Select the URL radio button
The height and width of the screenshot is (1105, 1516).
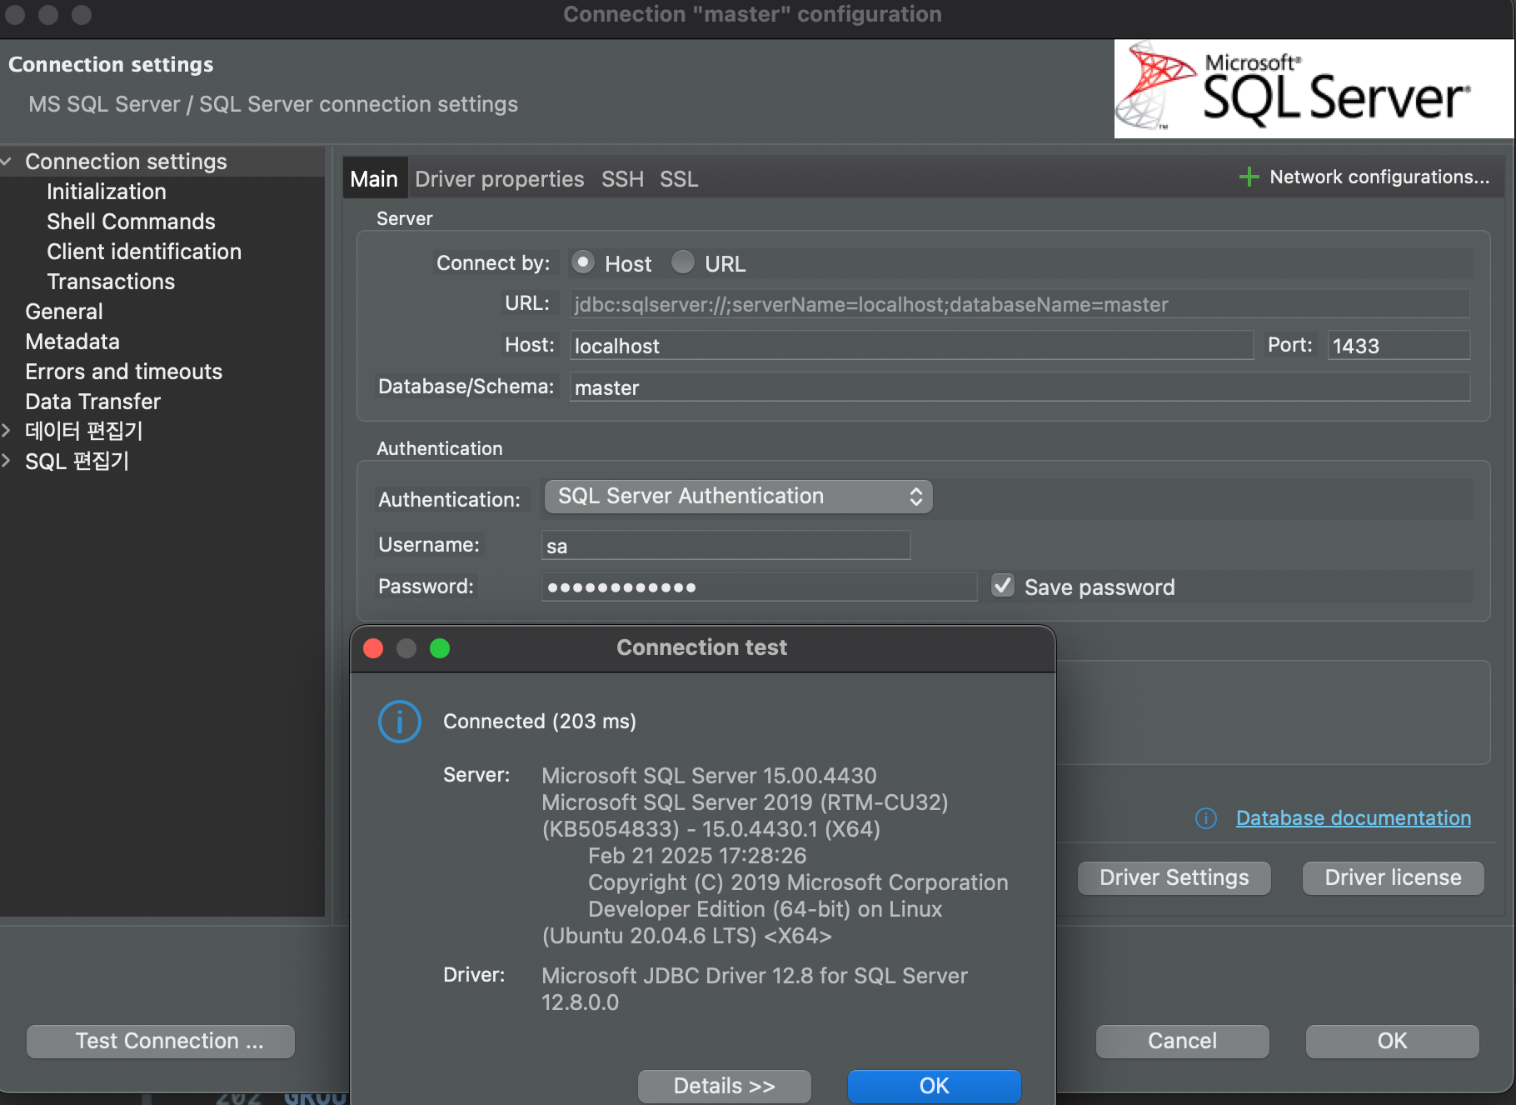point(683,262)
